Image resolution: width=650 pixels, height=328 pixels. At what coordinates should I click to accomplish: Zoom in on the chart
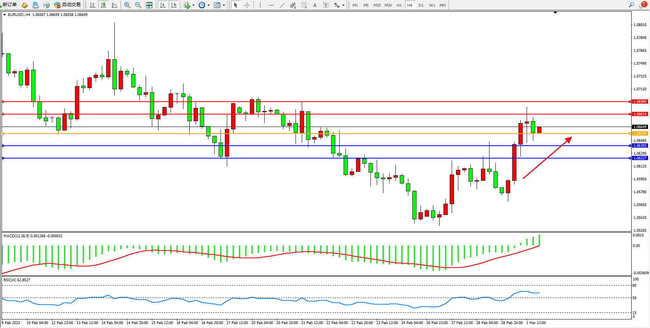tap(127, 5)
